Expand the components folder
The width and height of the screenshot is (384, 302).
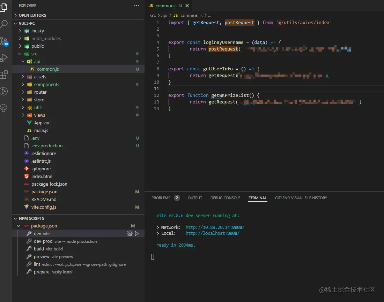[x=46, y=85]
